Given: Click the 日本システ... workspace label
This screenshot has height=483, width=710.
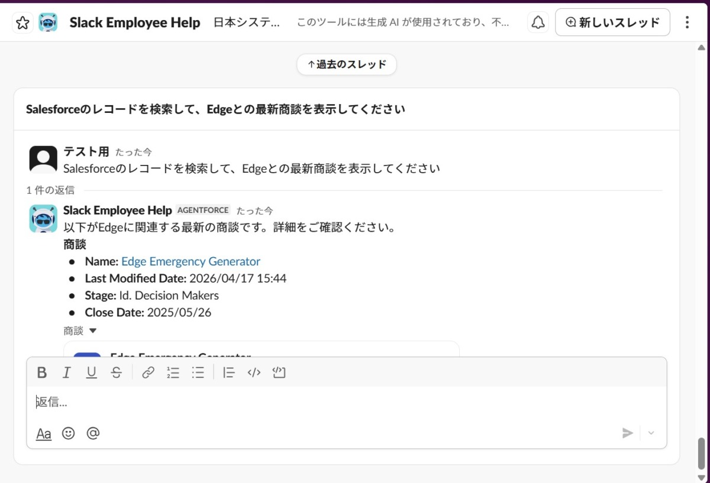Looking at the screenshot, I should [247, 22].
